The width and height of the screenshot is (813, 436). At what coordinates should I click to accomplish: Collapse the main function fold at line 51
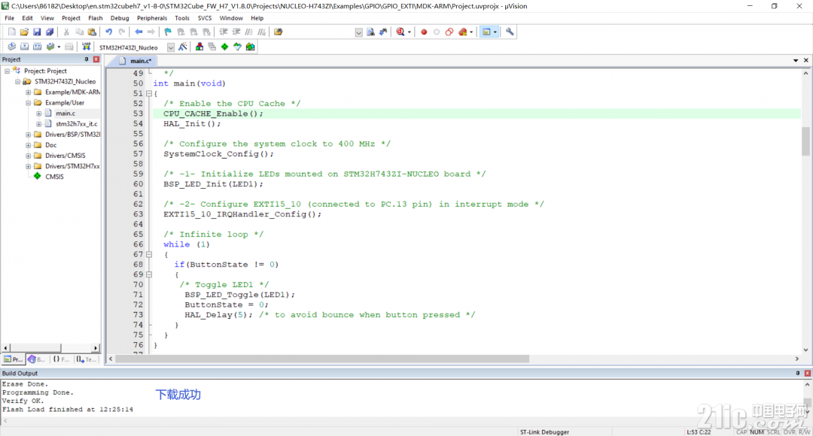149,93
